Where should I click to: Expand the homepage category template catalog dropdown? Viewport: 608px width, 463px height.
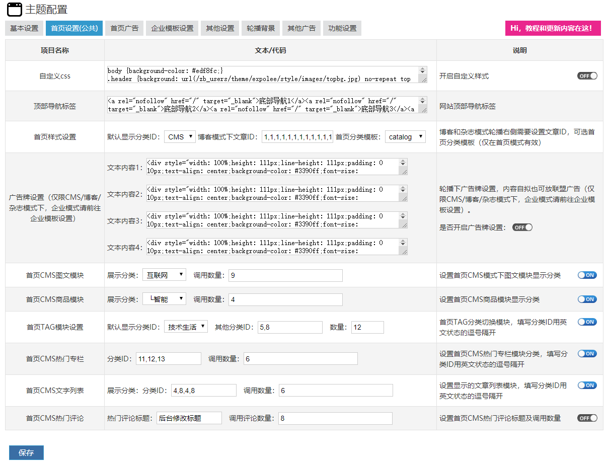point(405,137)
